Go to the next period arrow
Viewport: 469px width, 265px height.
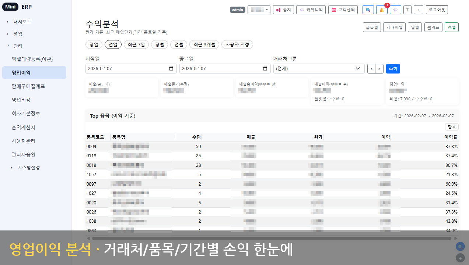(x=379, y=69)
